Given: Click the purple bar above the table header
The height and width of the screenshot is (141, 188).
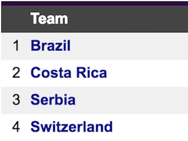Looking at the screenshot, I should coord(94,3).
